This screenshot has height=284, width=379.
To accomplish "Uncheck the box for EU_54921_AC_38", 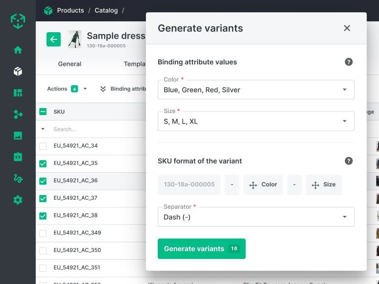I will tap(43, 216).
